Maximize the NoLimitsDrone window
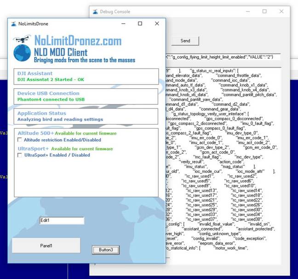Viewport: 298px width, 279px height. (140, 23)
